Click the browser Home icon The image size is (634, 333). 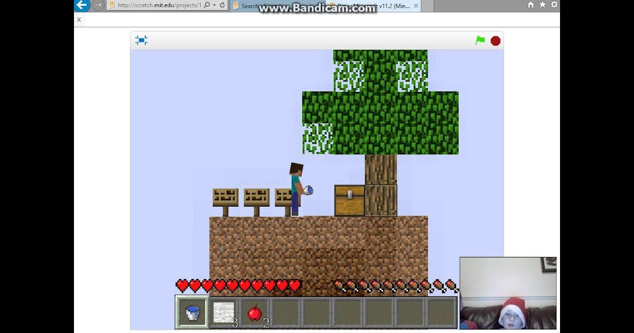[531, 5]
